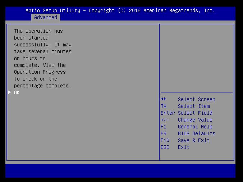The image size is (243, 182).
Task: Click the 'Operation Progress' message line
Action: pos(40,72)
